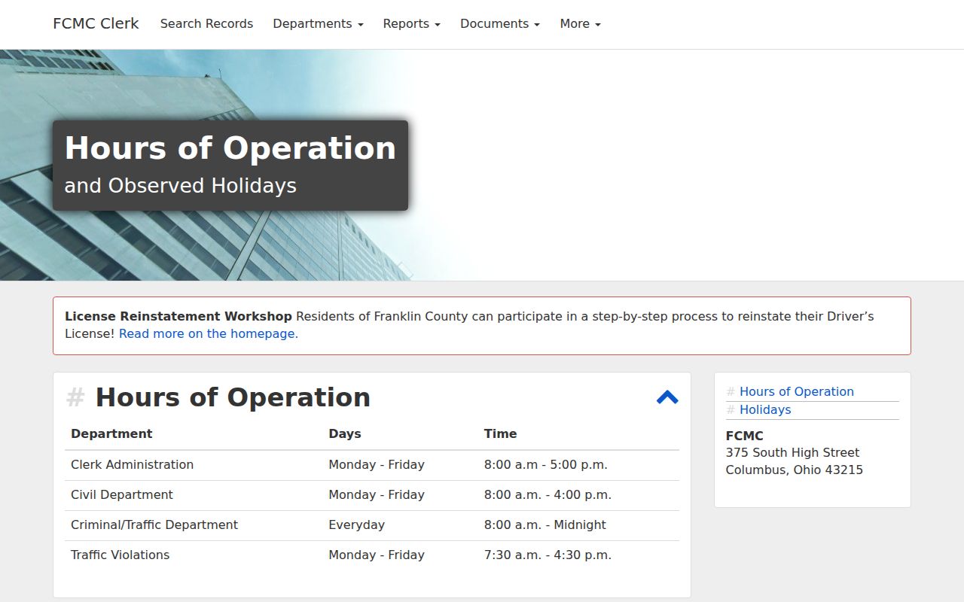The height and width of the screenshot is (602, 964).
Task: Open the Reports dropdown menu
Action: click(x=411, y=24)
